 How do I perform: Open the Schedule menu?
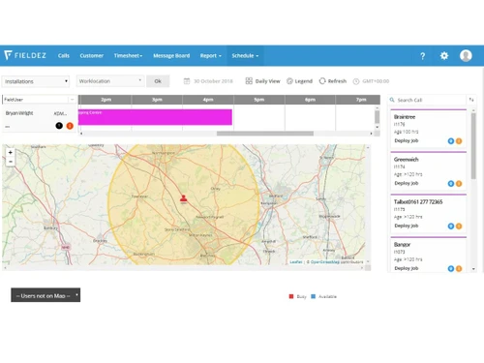click(245, 56)
